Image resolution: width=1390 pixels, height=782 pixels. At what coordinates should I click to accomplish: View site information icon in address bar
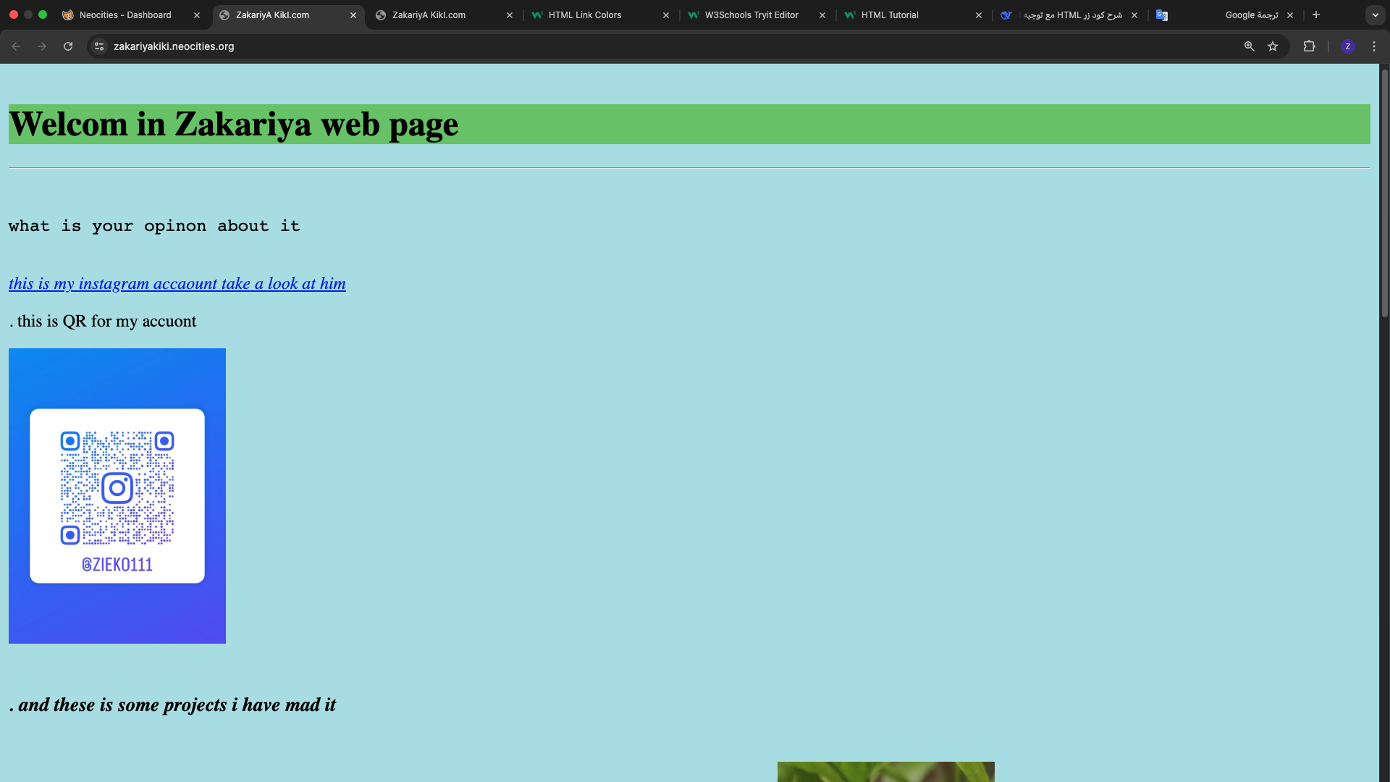[x=100, y=46]
